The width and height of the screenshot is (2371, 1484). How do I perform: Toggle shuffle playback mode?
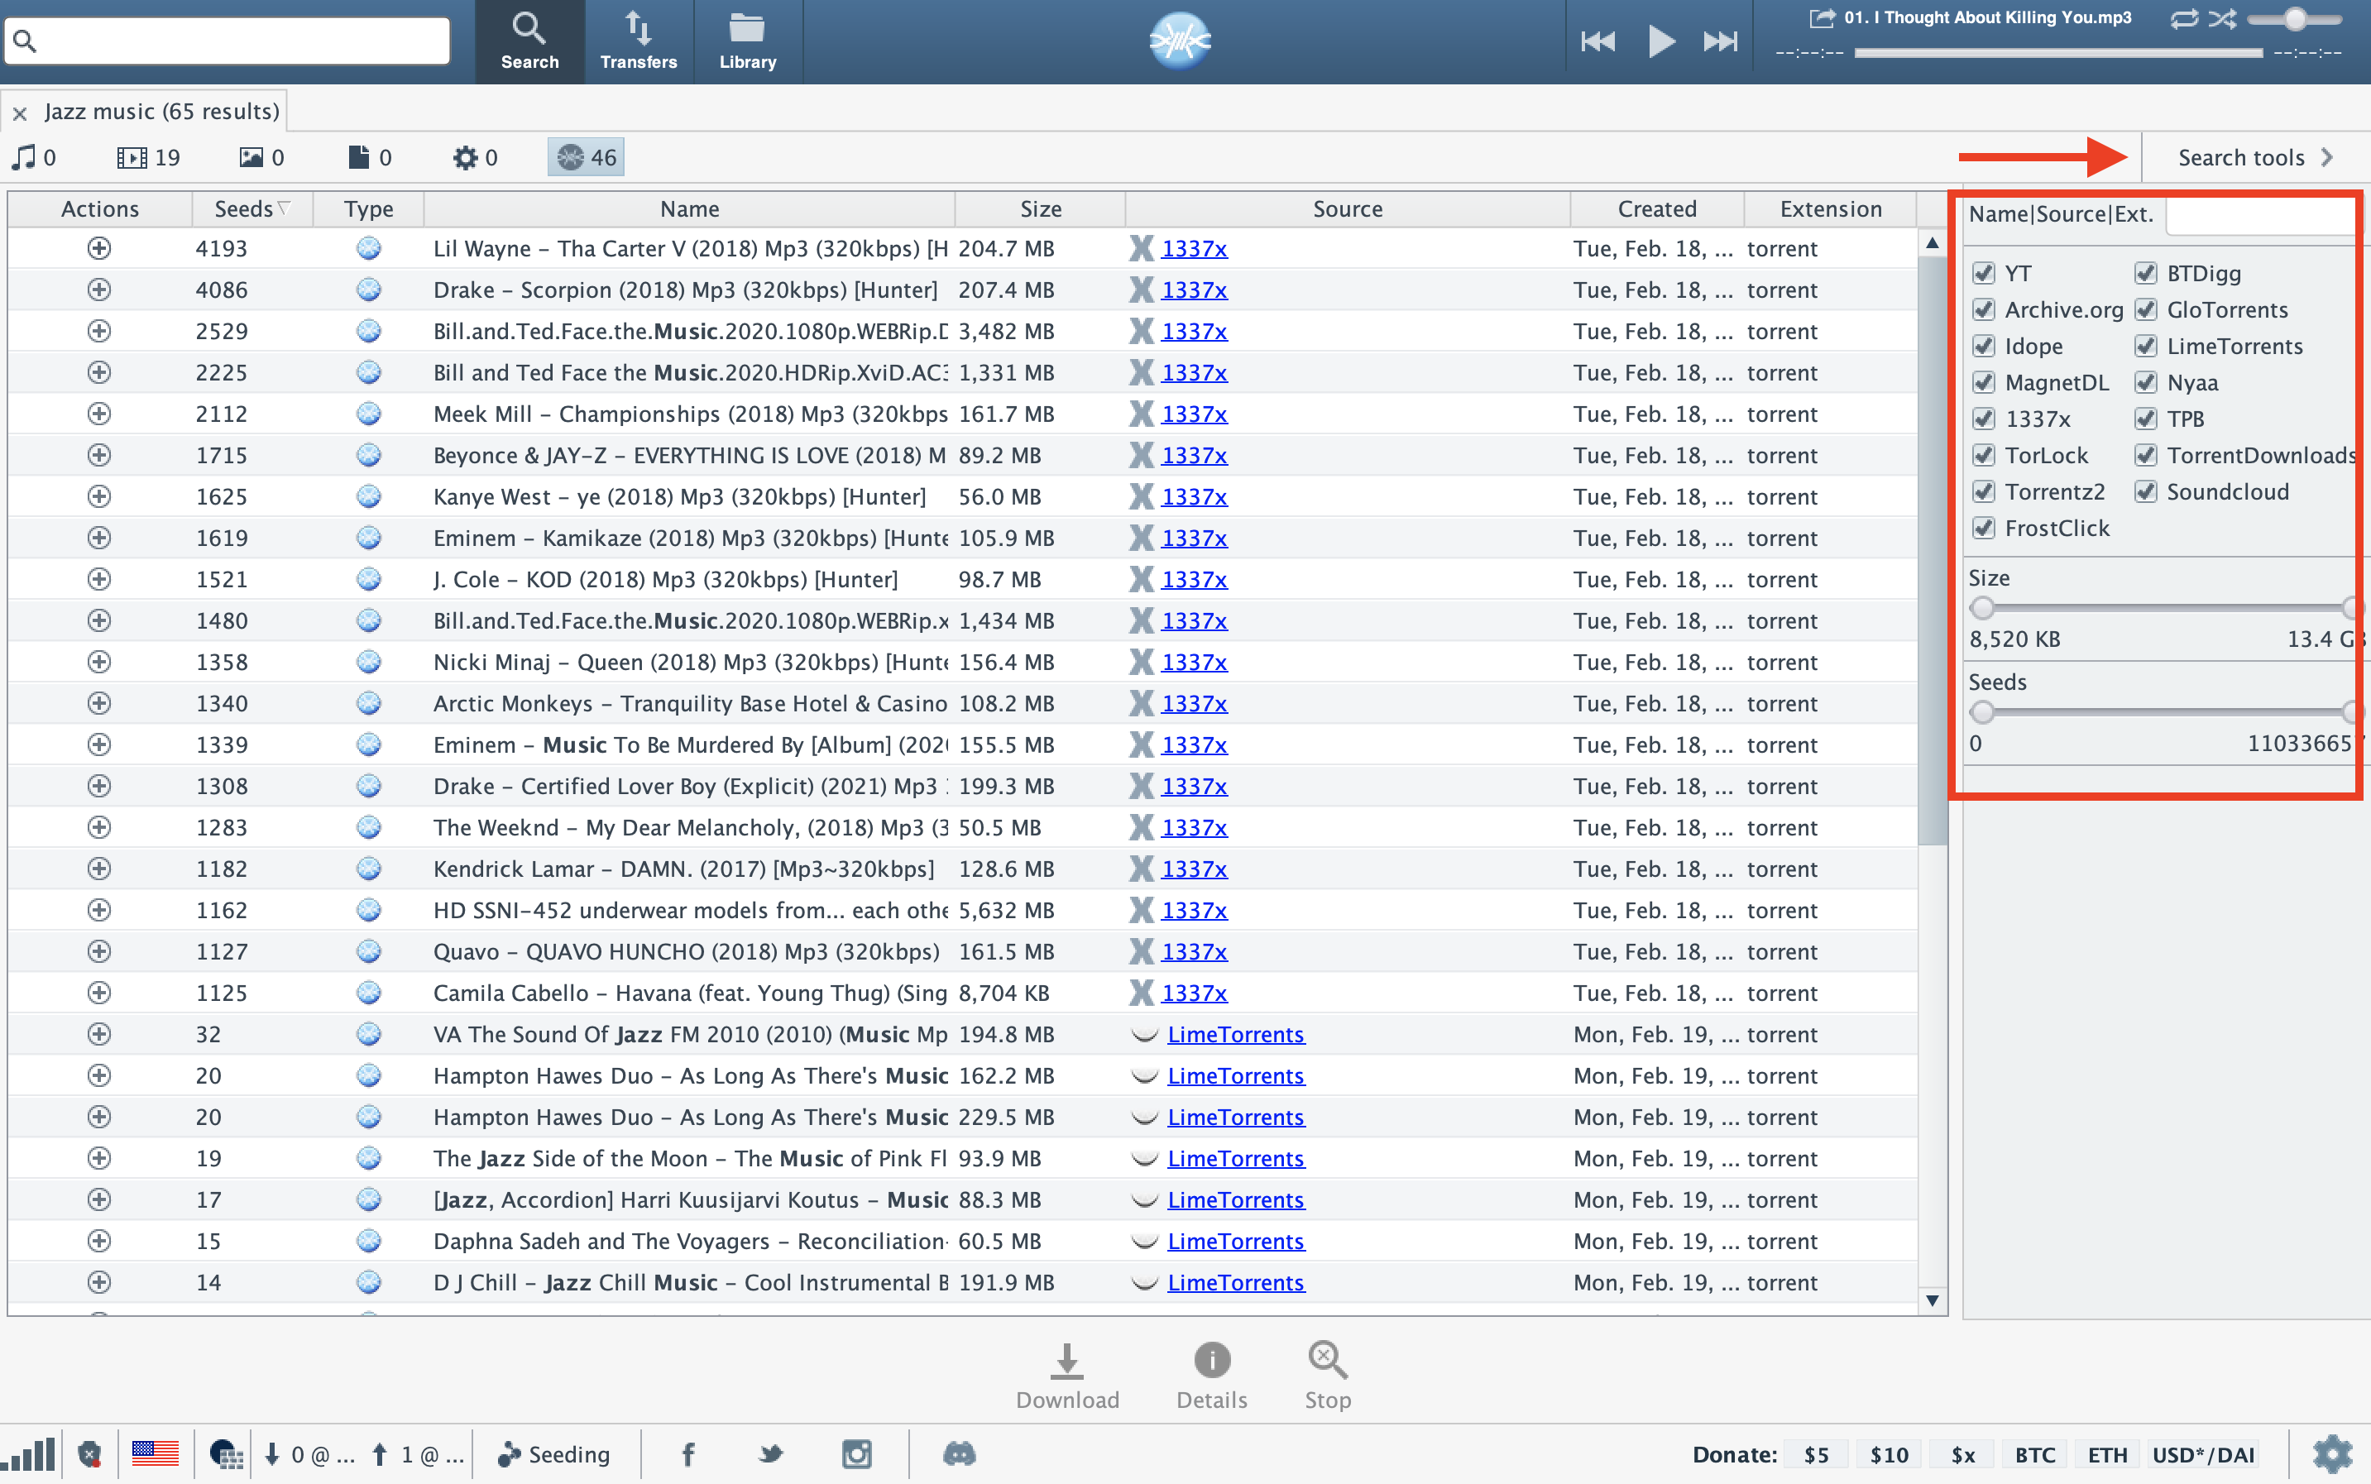coord(2223,19)
